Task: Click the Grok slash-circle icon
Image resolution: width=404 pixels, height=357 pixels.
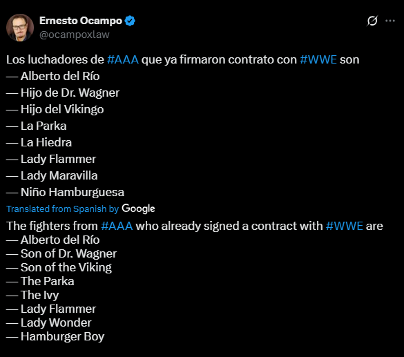Action: click(x=372, y=21)
